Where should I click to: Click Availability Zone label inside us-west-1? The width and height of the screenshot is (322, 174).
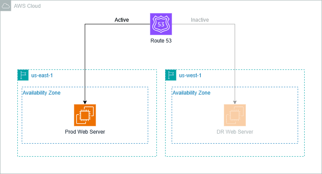pos(191,93)
